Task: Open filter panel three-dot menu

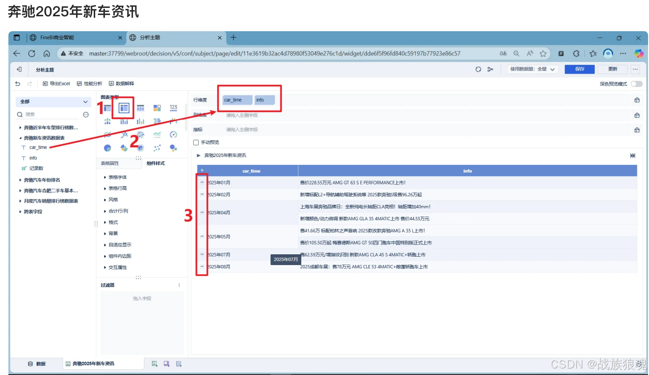Action: 179,285
